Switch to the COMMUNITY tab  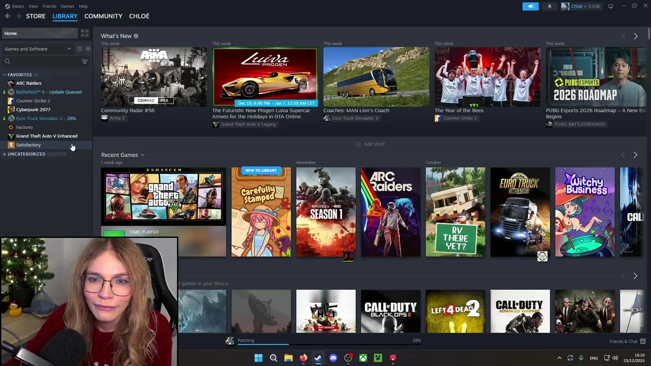(x=103, y=16)
